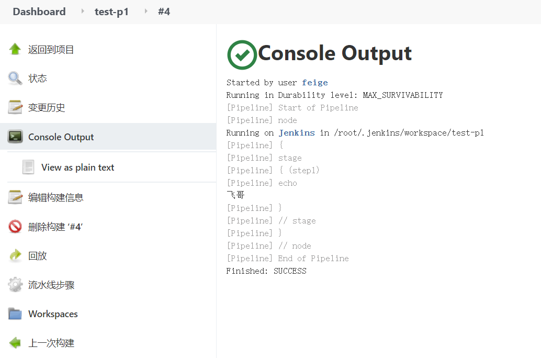Screen dimensions: 541x358
Task: Open user feige profile link
Action: 314,83
